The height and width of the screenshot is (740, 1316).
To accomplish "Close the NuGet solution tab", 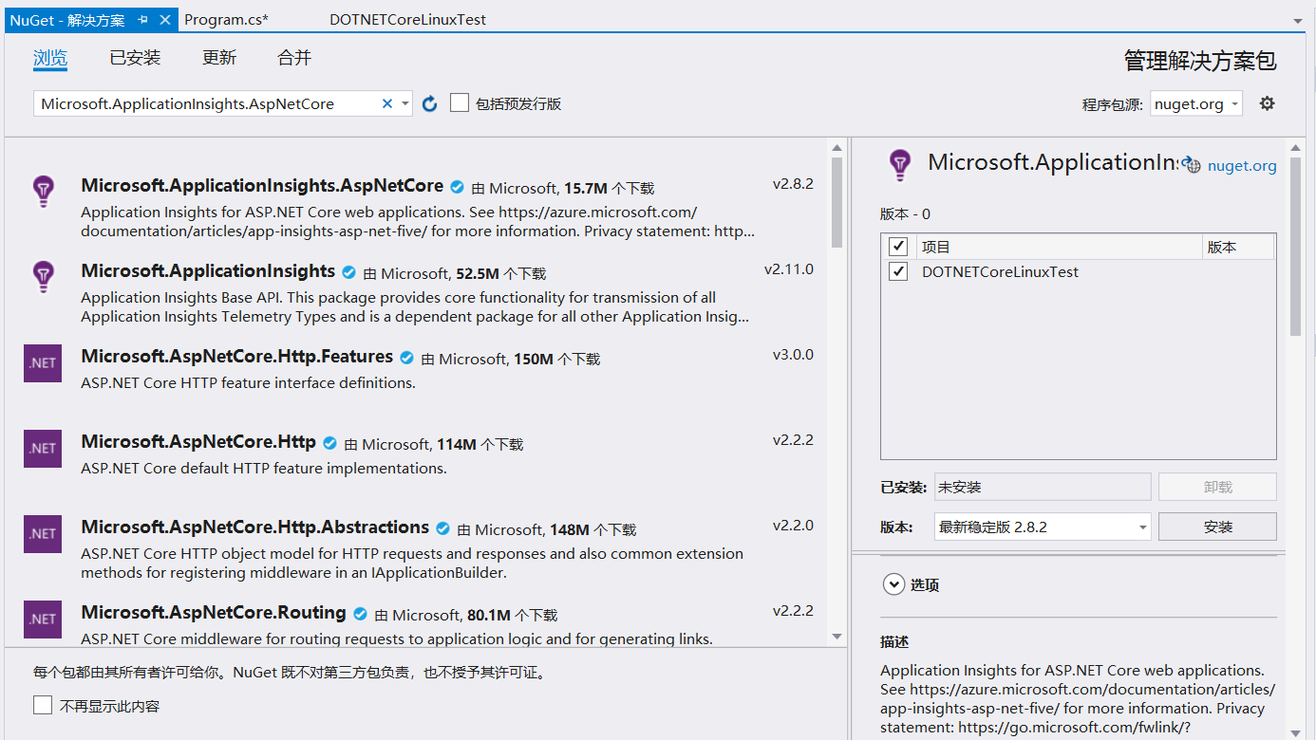I will [x=164, y=19].
